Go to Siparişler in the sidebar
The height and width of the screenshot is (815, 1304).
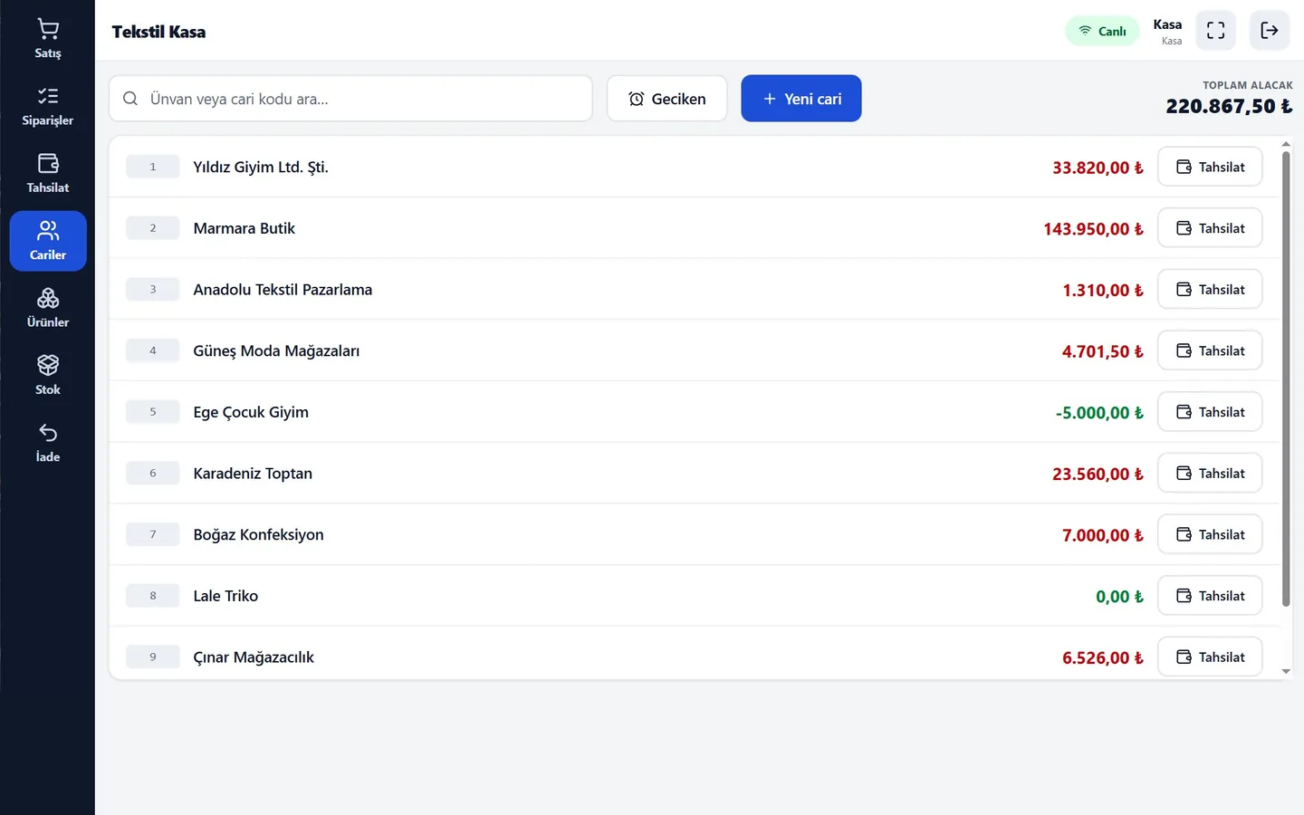[x=47, y=107]
